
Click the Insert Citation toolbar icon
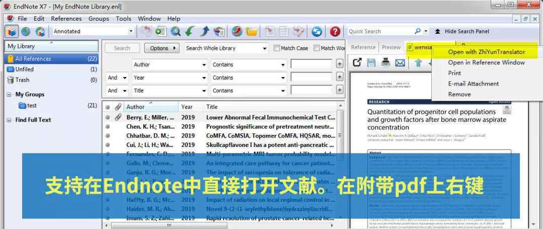[x=269, y=32]
